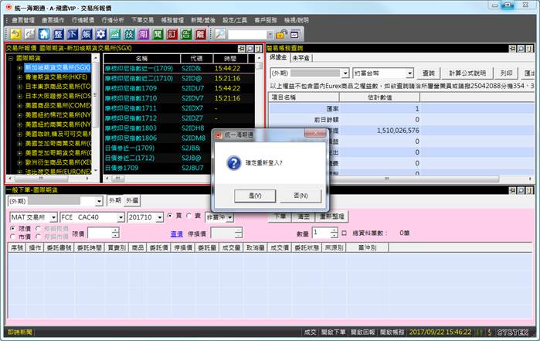The width and height of the screenshot is (540, 341).
Task: Click the teal 技 toolbar icon
Action: 129,34
